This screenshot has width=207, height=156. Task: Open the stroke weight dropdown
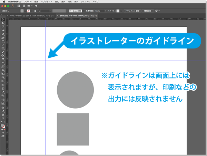pos(50,11)
